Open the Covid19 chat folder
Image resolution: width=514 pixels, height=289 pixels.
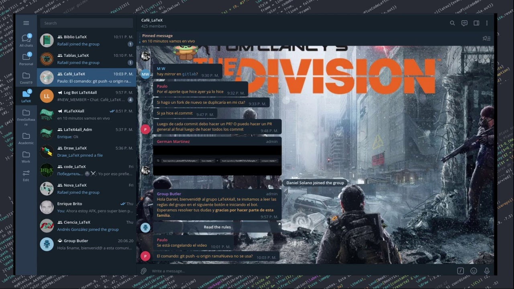26,78
